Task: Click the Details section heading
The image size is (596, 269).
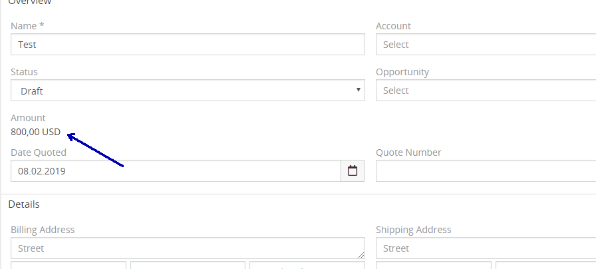Action: coord(24,204)
